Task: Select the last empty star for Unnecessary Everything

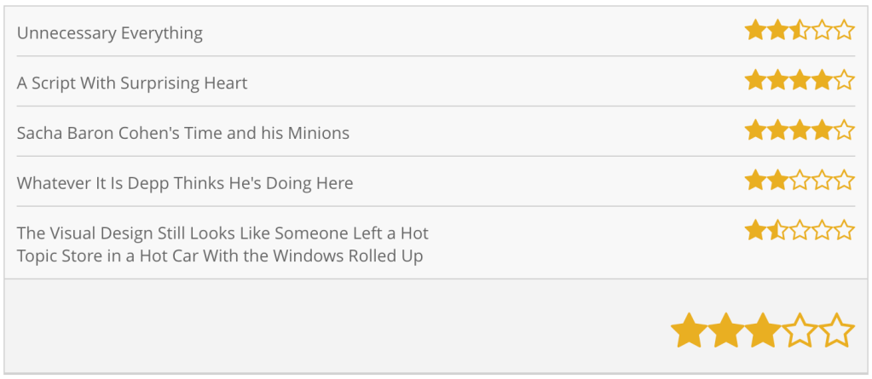Action: pos(844,32)
